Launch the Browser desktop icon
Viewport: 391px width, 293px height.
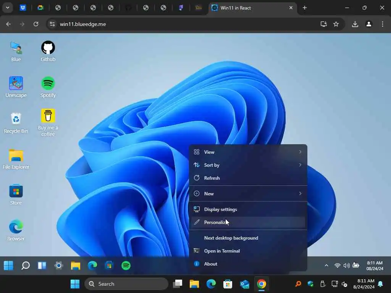(x=16, y=231)
